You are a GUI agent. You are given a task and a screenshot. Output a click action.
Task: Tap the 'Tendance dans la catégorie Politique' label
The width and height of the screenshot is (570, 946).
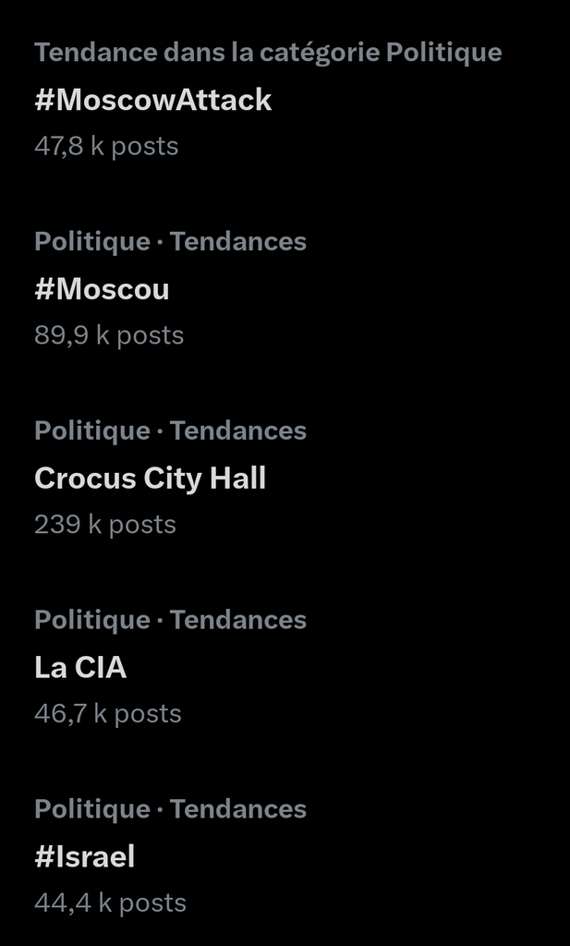(x=267, y=52)
